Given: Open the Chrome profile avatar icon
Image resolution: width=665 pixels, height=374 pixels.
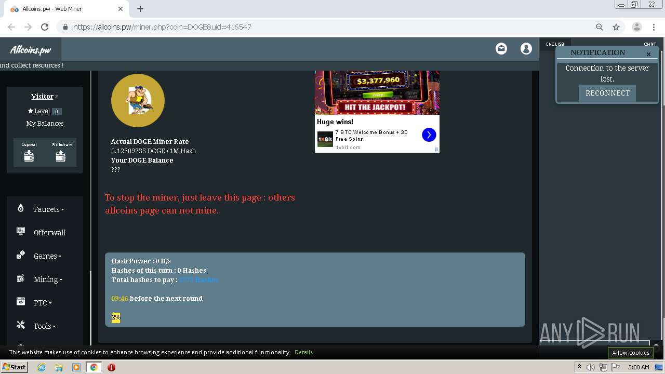Looking at the screenshot, I should (x=636, y=27).
